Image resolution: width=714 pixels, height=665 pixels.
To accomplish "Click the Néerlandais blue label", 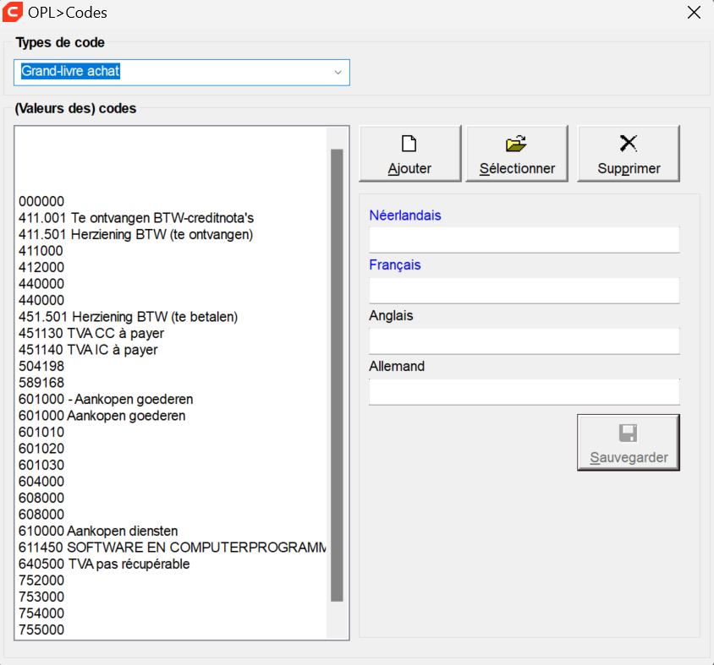I will pos(405,215).
